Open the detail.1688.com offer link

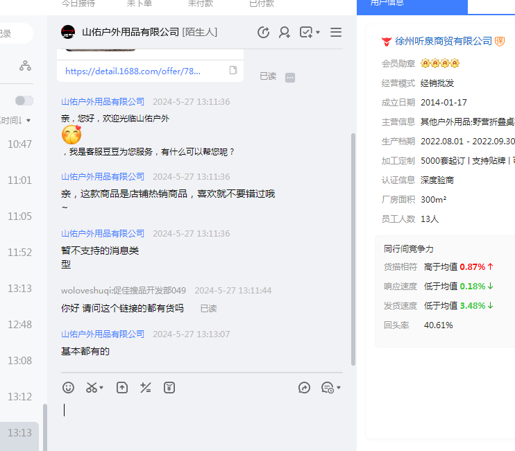133,71
